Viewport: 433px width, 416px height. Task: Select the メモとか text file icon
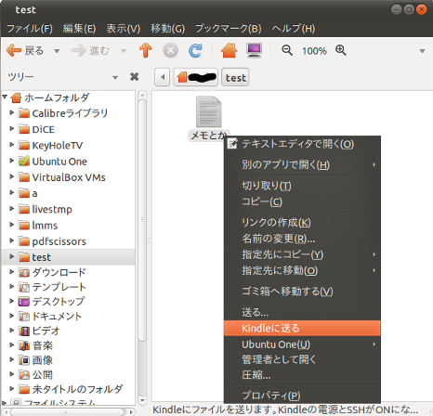[208, 111]
